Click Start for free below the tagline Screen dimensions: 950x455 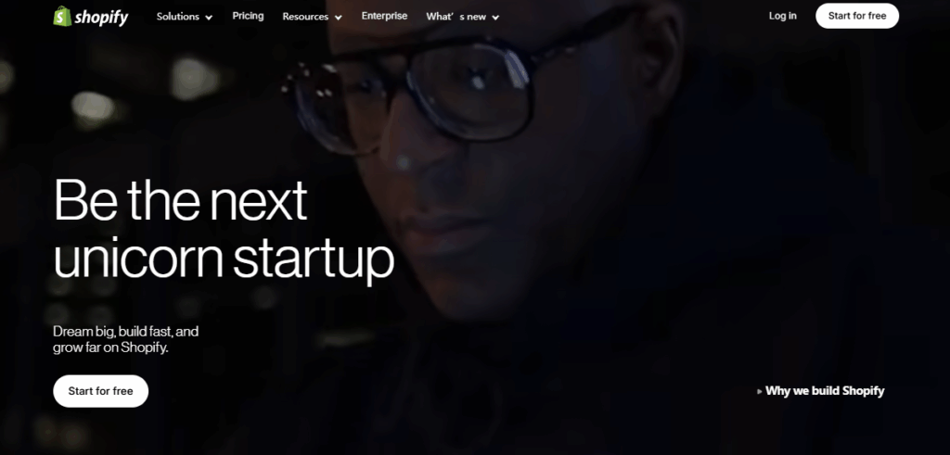100,391
